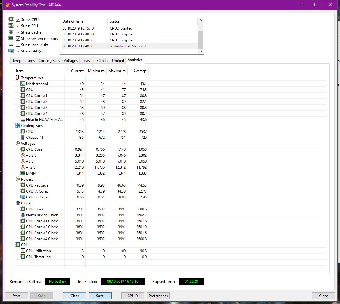Click the CPU Throttling icon

point(23,257)
